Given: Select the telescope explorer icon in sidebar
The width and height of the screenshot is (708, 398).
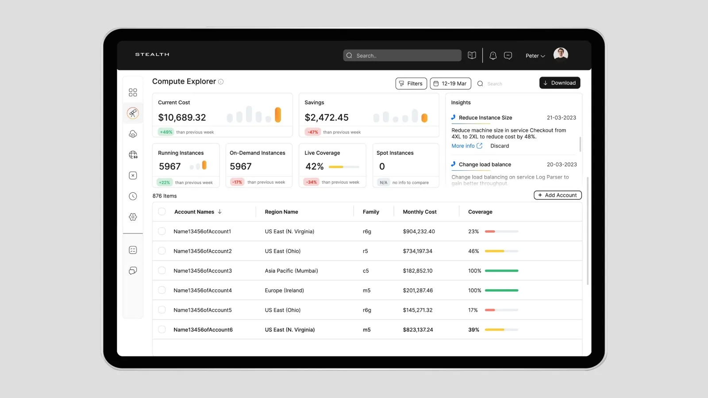Looking at the screenshot, I should click(x=133, y=113).
